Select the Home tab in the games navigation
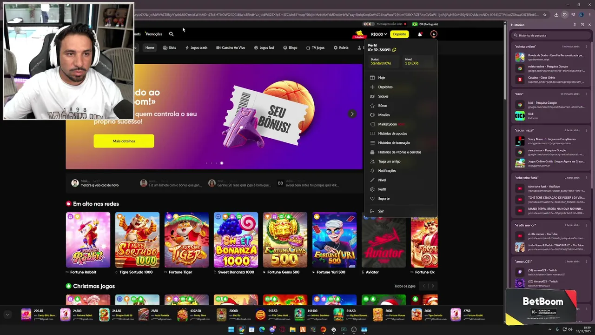Viewport: 595px width, 335px height. click(x=150, y=47)
